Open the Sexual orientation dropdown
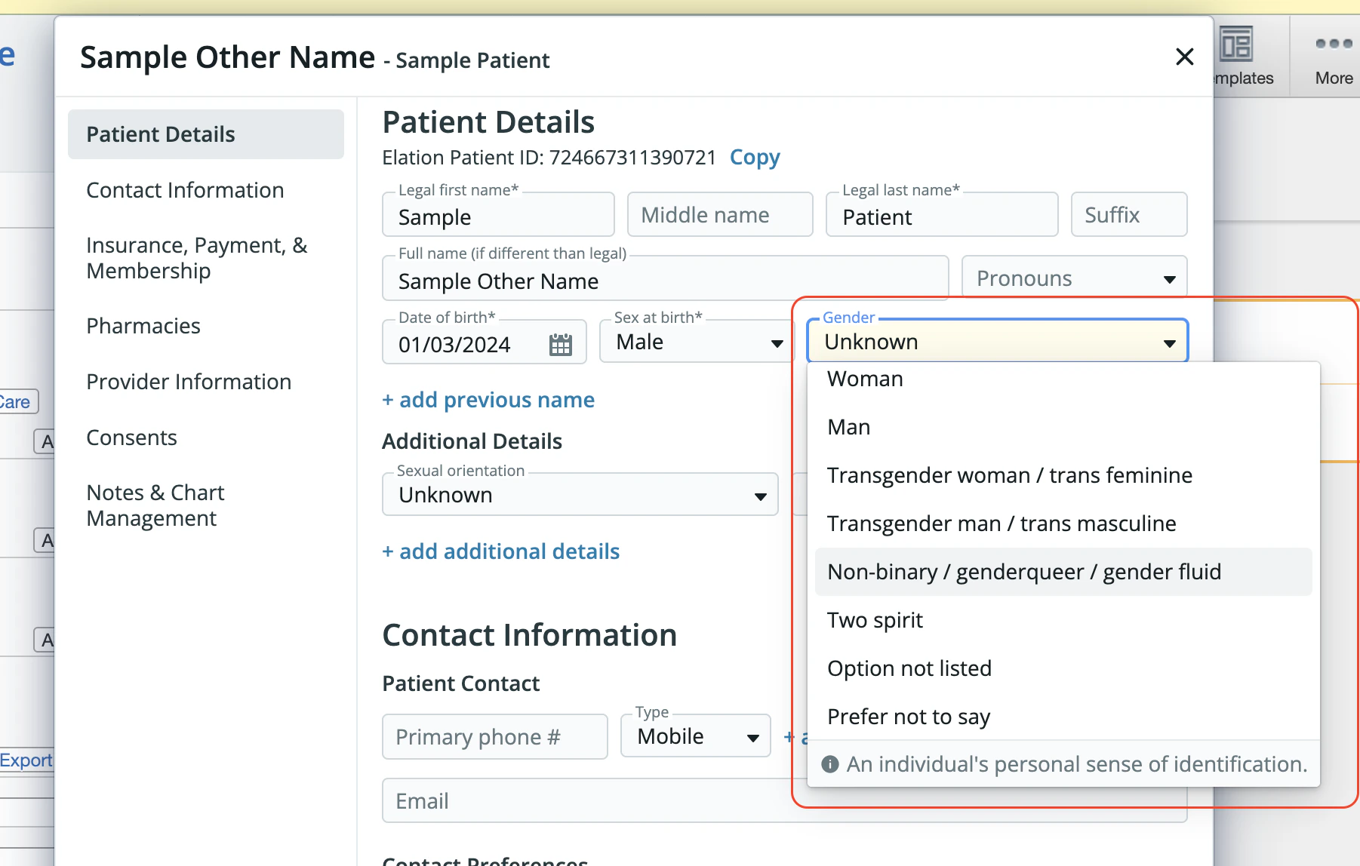 point(580,494)
